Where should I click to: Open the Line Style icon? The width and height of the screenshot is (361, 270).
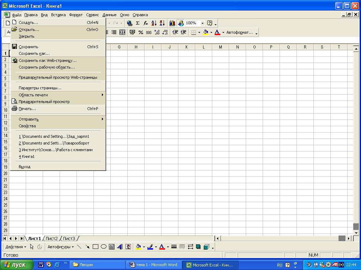pos(174,247)
